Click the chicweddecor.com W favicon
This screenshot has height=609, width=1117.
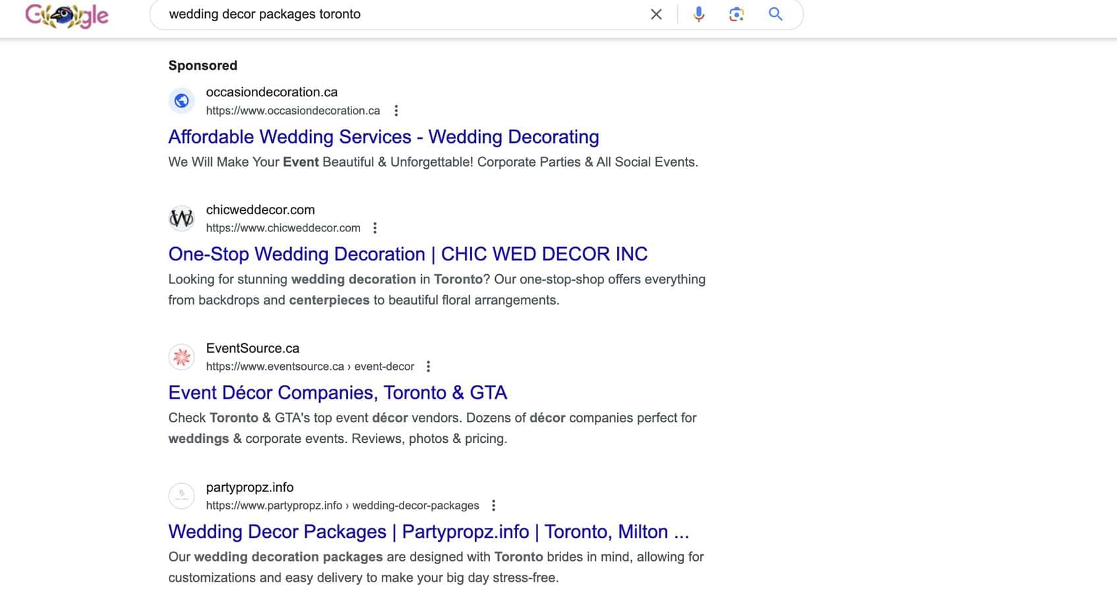coord(181,218)
